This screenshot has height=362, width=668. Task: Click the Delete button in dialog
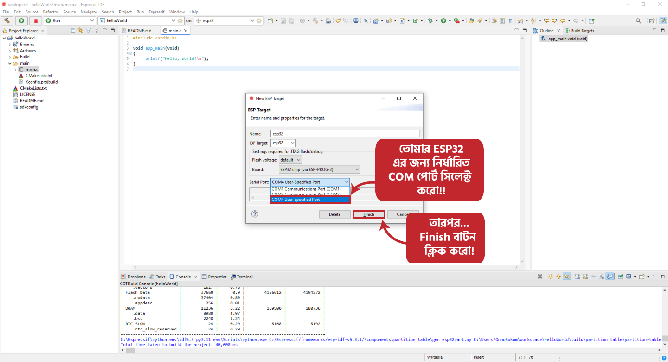tap(335, 214)
